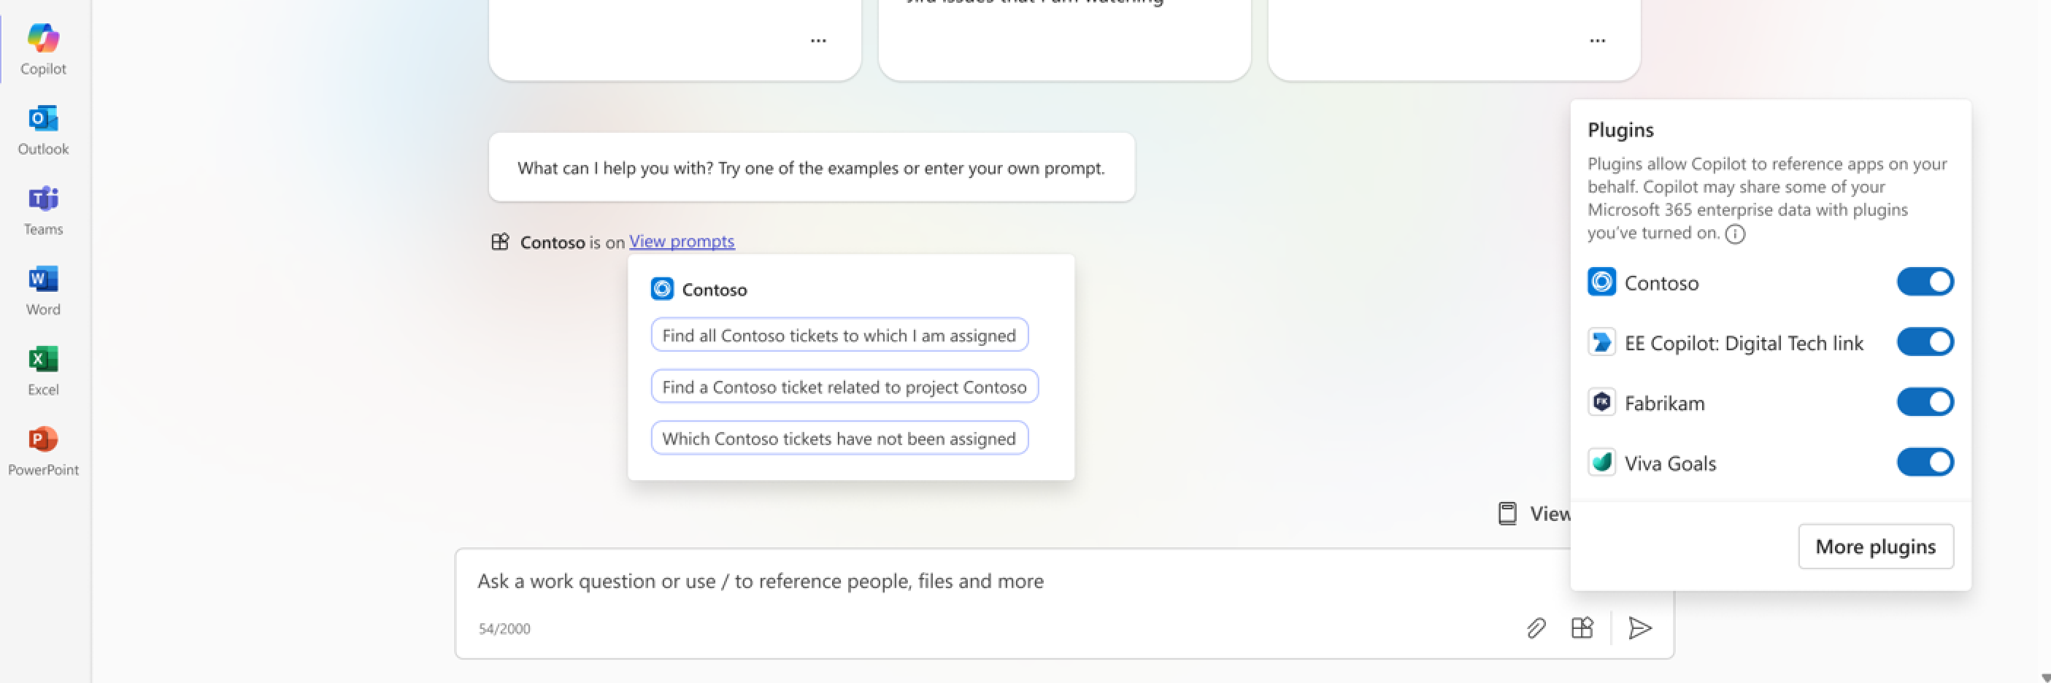Open Word from the sidebar
Image resolution: width=2051 pixels, height=683 pixels.
[43, 290]
